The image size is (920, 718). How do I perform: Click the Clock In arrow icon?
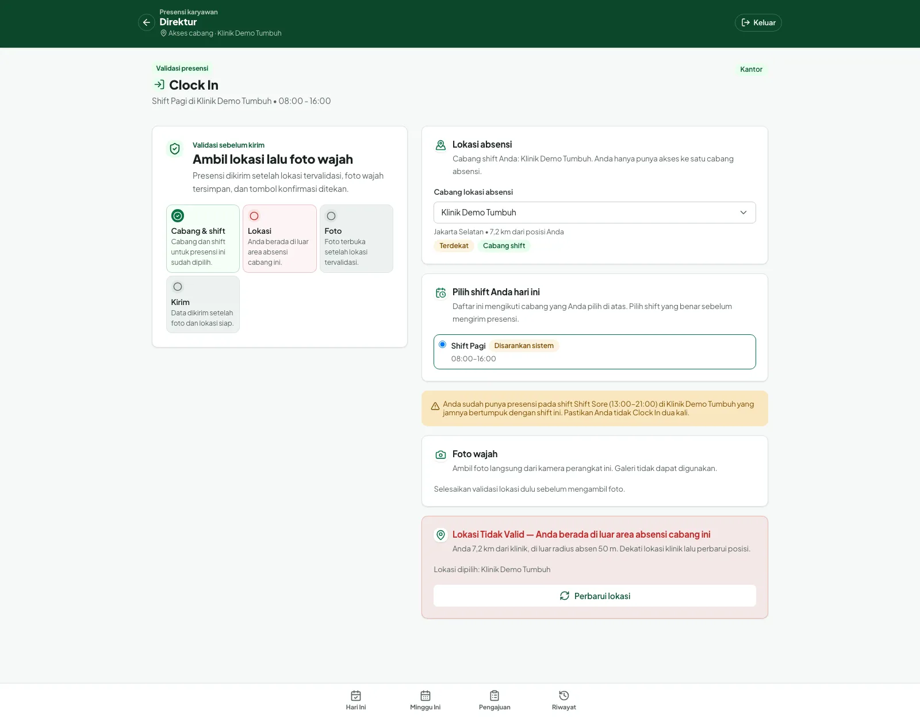pyautogui.click(x=159, y=84)
